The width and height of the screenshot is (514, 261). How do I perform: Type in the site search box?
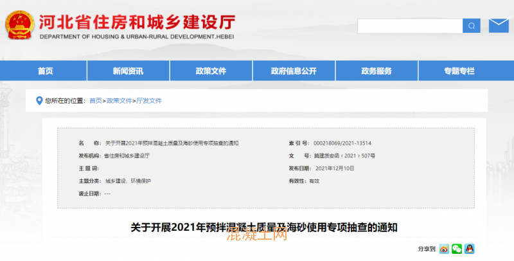pyautogui.click(x=410, y=26)
